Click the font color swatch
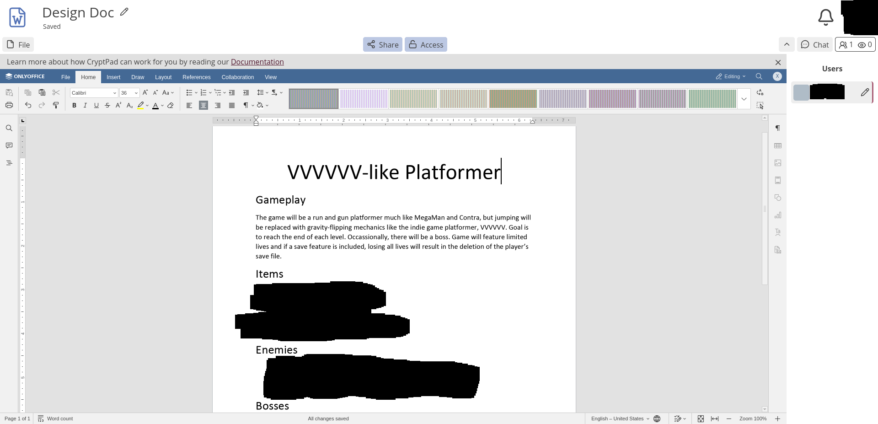The image size is (878, 424). pos(155,106)
